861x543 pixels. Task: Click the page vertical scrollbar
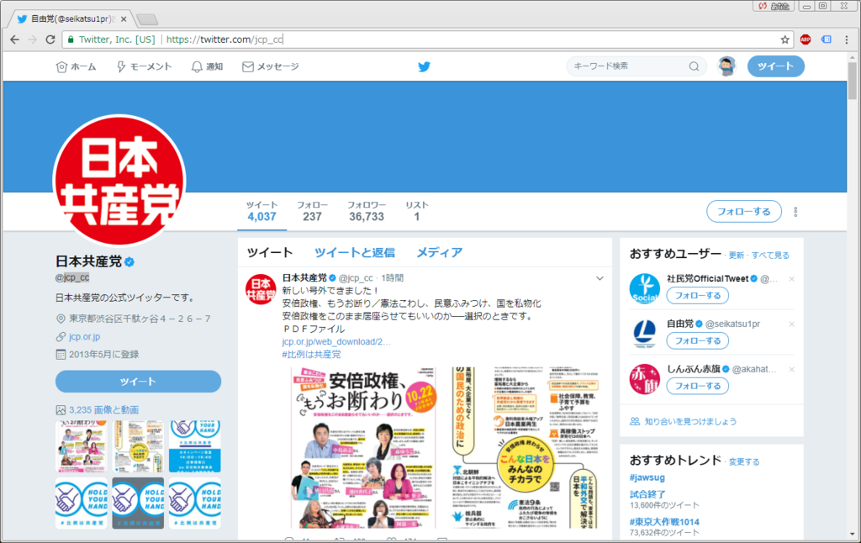[853, 80]
